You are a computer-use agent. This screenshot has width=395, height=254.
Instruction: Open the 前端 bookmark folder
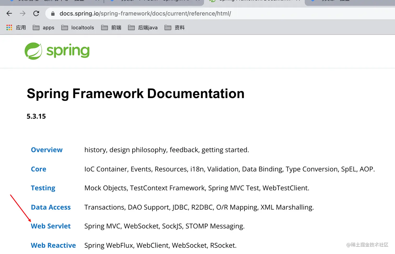tap(111, 28)
